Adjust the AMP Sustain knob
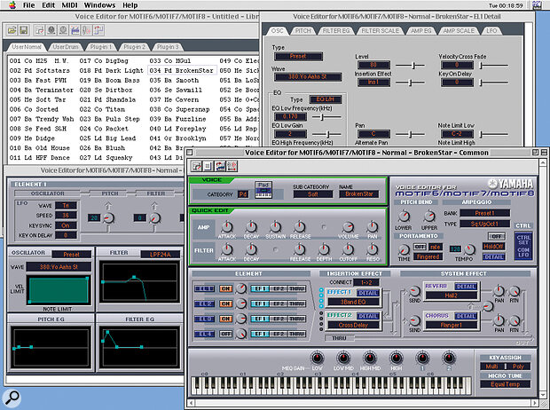The image size is (550, 410). [x=275, y=227]
